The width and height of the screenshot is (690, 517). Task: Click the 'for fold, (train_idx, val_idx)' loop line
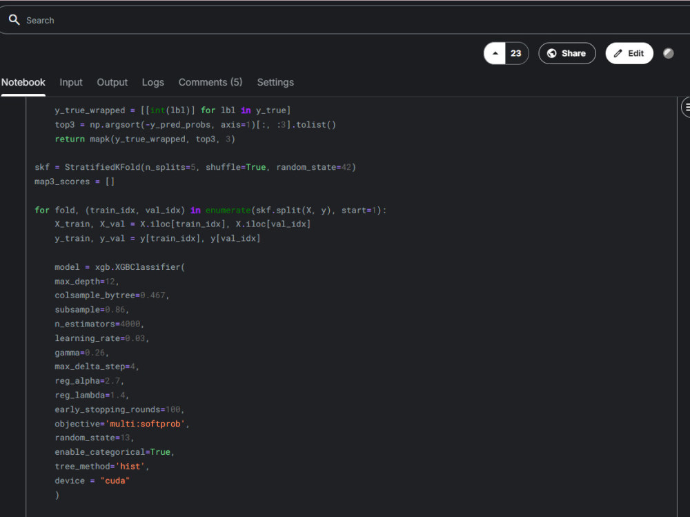click(210, 210)
